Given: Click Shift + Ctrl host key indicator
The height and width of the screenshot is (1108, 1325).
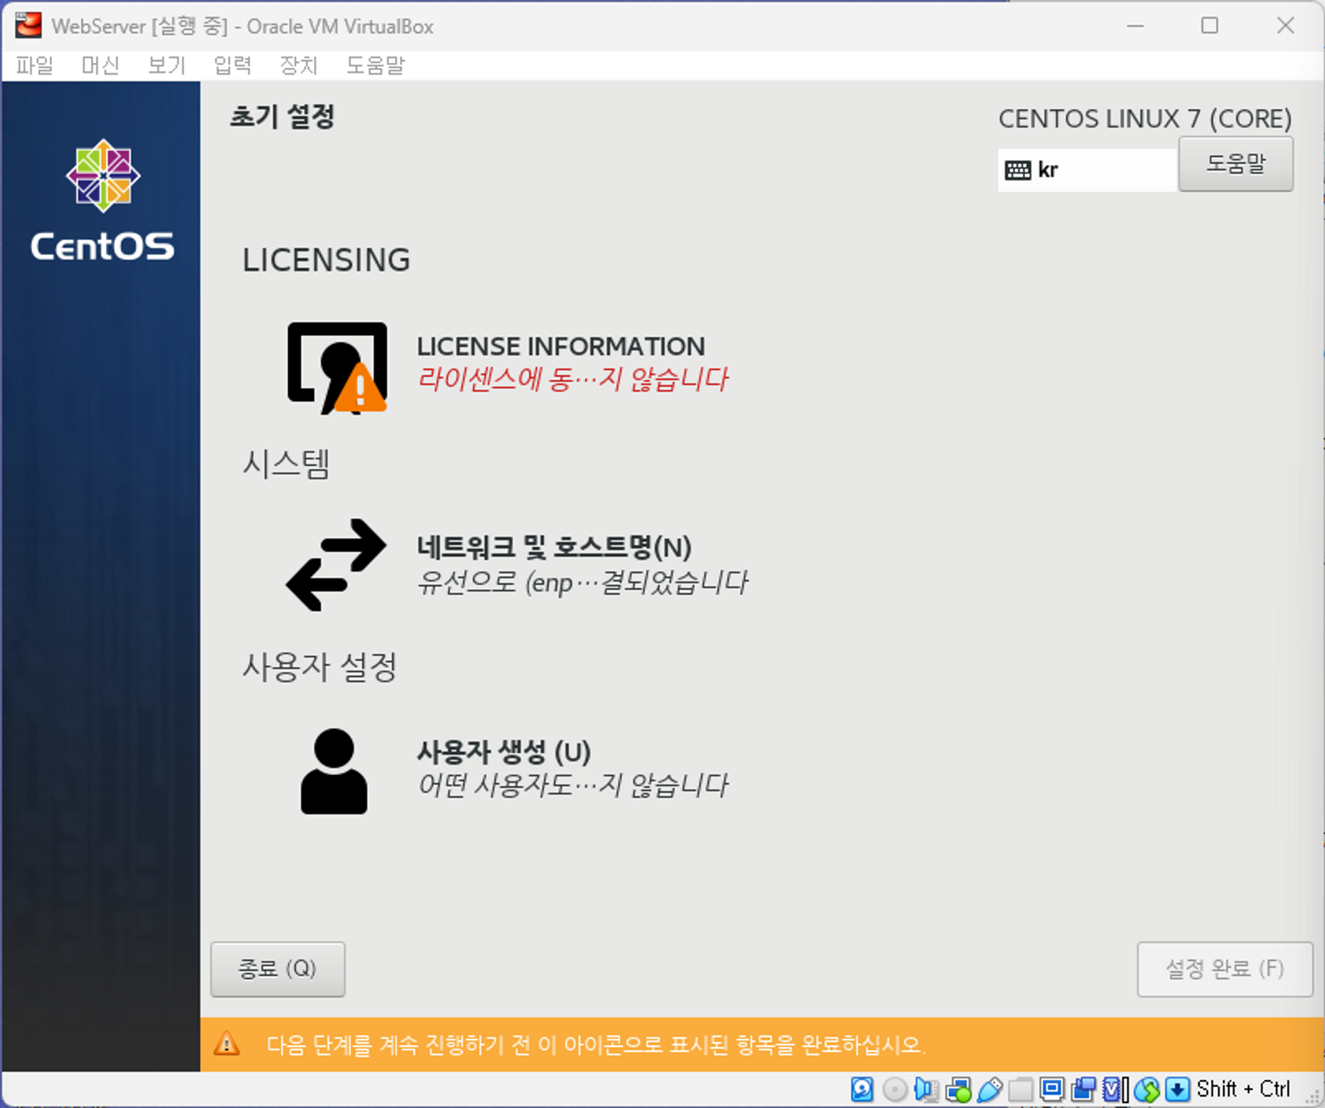Looking at the screenshot, I should point(1243,1089).
